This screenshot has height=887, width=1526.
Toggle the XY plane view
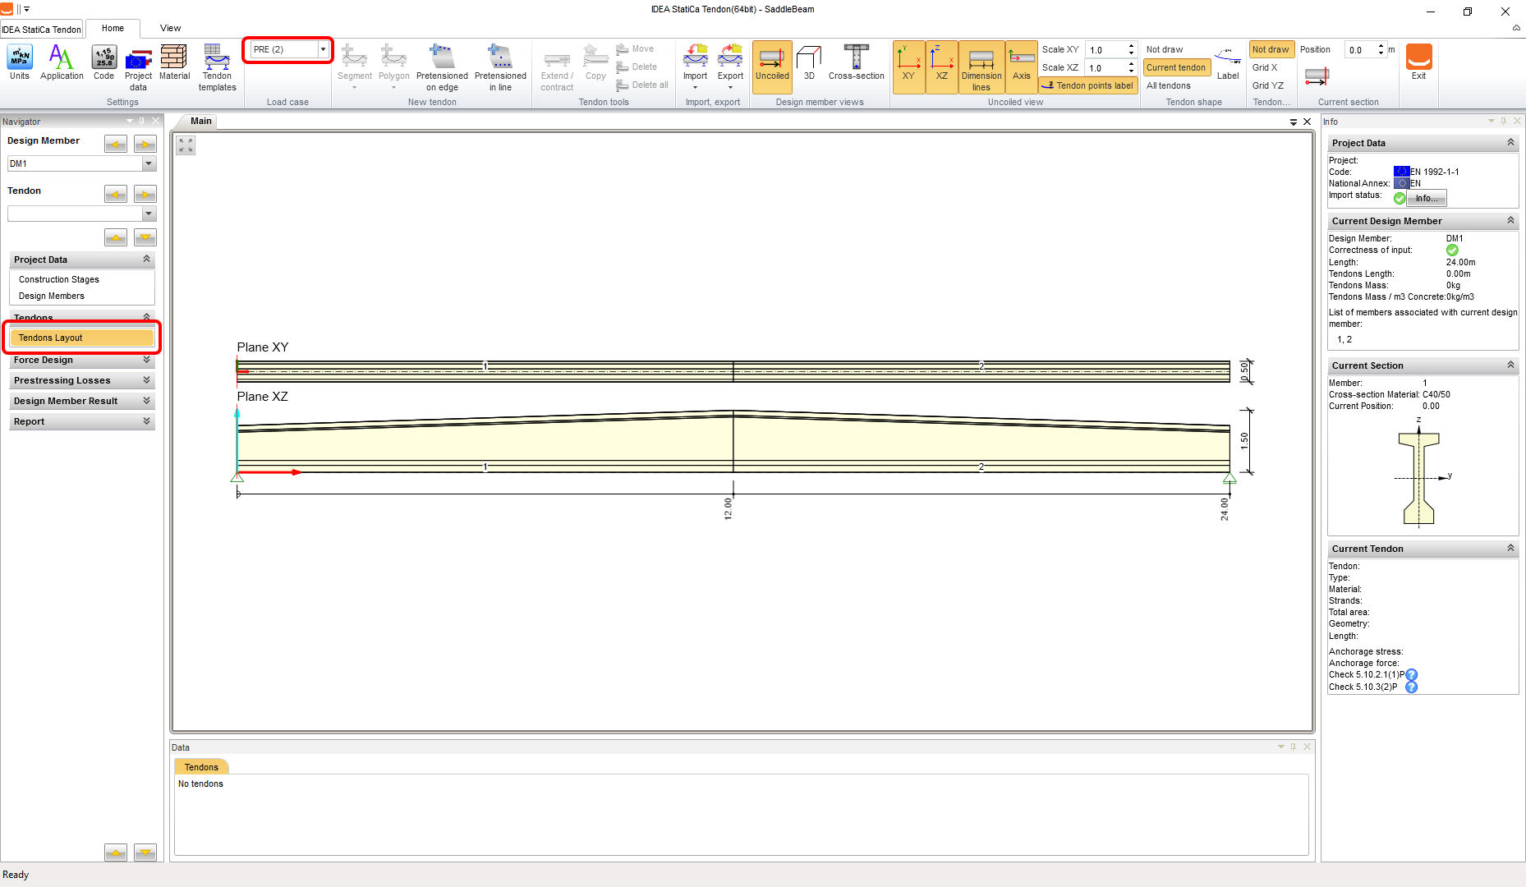point(908,66)
